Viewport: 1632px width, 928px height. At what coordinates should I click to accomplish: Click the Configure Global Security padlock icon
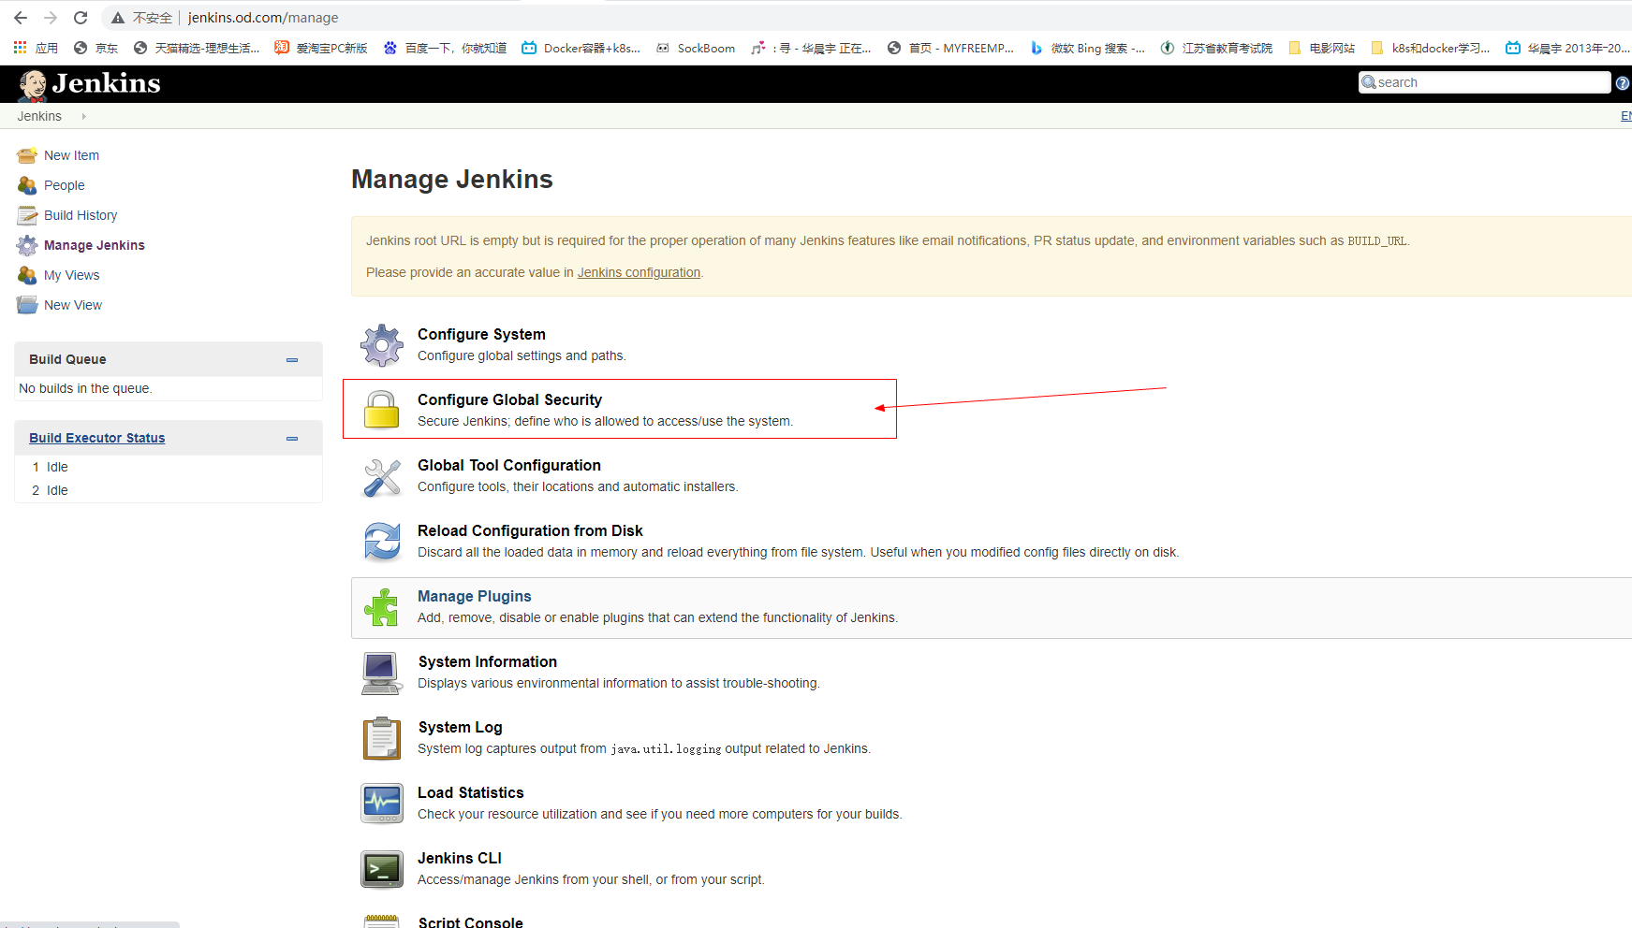pos(382,410)
